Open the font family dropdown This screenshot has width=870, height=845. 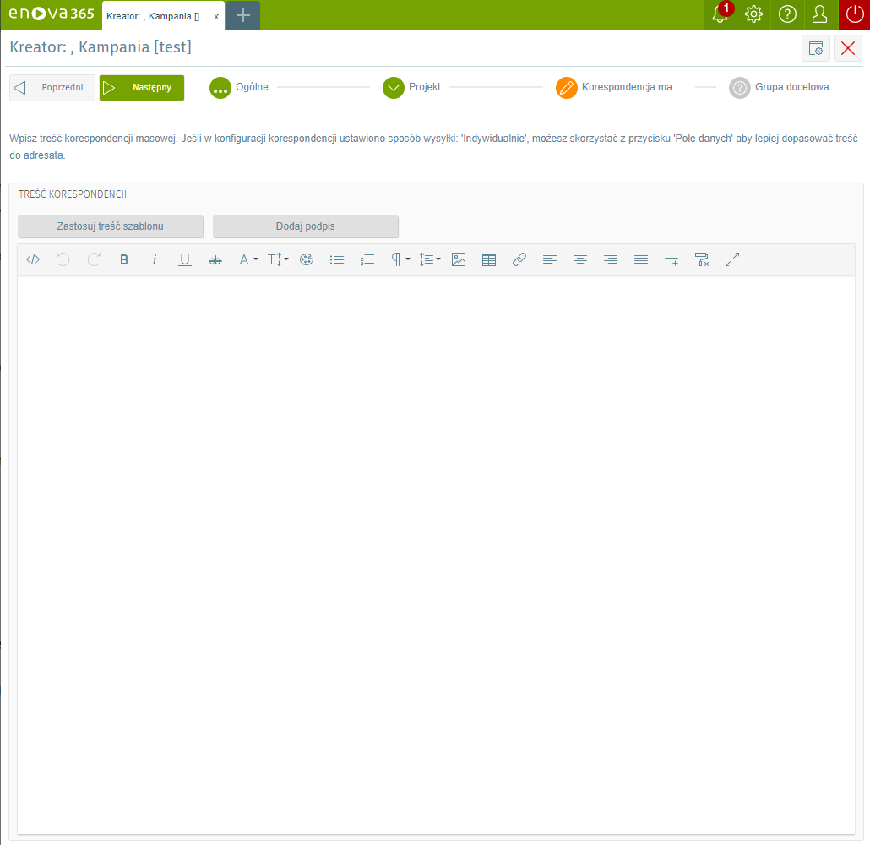(247, 260)
